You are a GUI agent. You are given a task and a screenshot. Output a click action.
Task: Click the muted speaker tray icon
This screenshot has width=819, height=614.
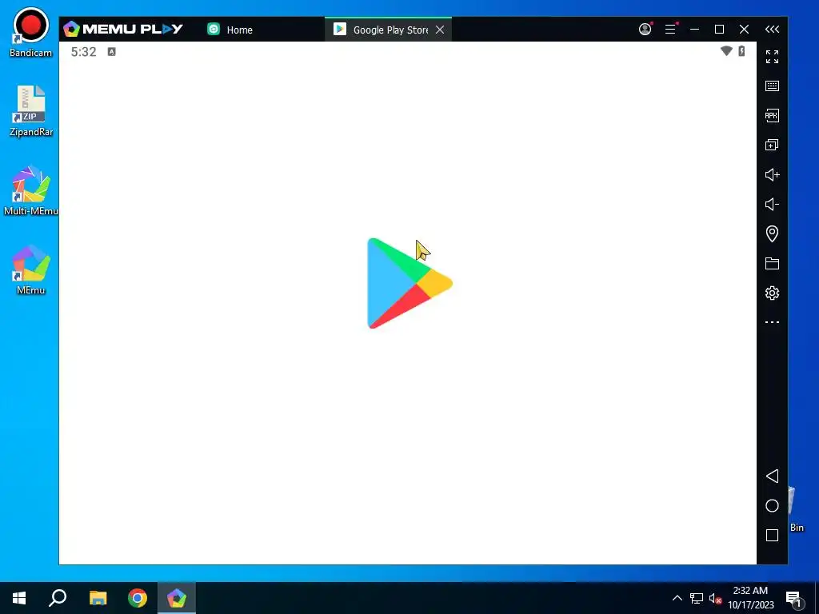[715, 598]
